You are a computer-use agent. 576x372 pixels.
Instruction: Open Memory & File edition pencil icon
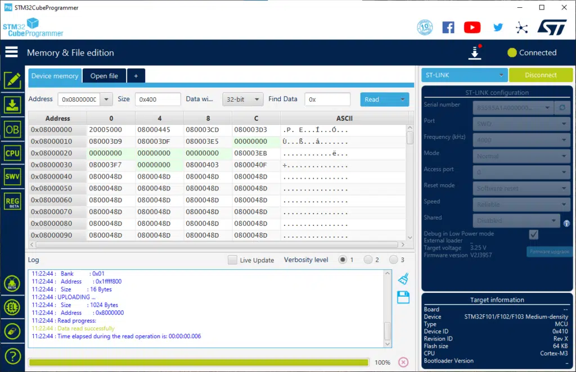pos(12,80)
